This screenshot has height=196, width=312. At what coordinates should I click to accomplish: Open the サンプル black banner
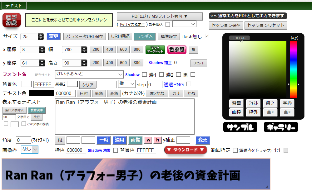(x=240, y=127)
